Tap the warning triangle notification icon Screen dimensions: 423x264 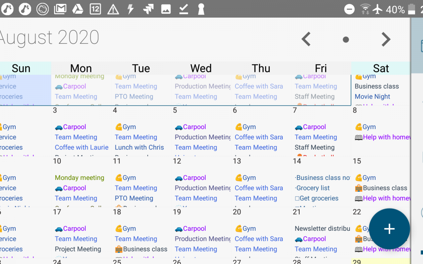point(113,9)
